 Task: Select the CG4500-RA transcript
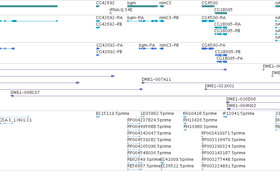208,21
